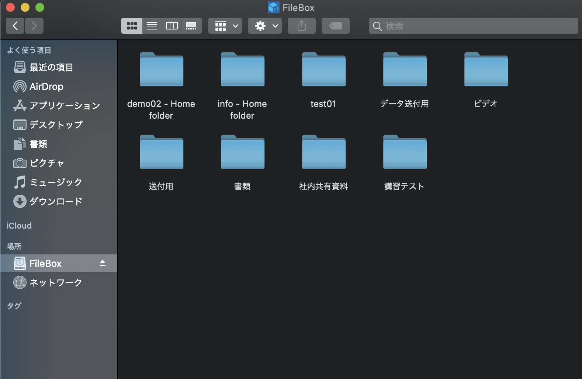Go back to the previous folder

pos(15,26)
